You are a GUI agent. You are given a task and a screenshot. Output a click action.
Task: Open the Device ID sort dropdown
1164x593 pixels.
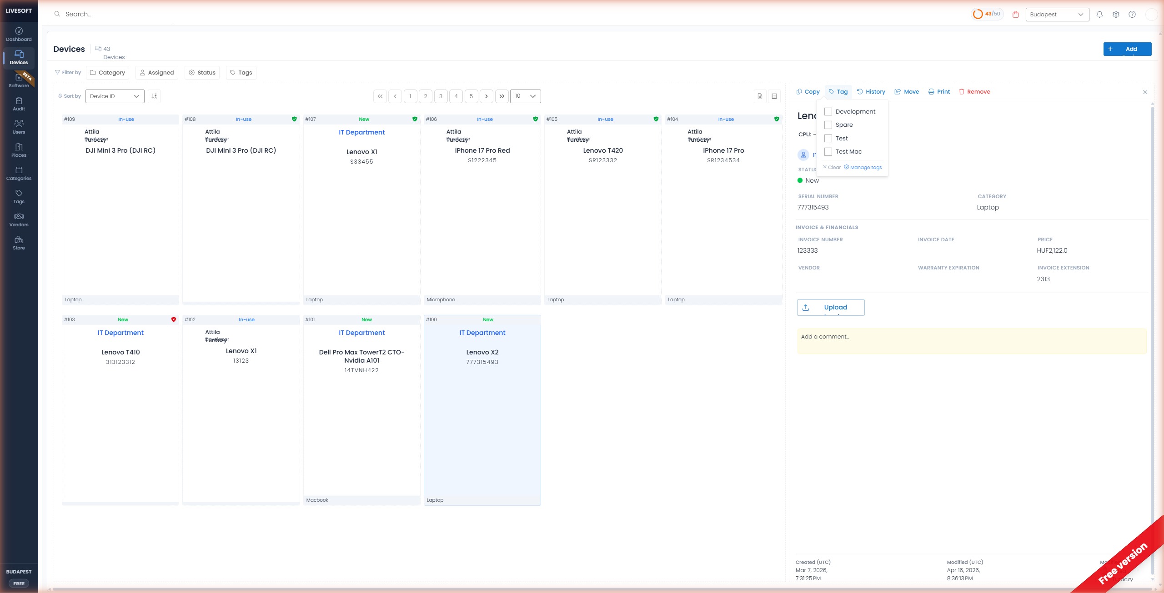click(115, 96)
